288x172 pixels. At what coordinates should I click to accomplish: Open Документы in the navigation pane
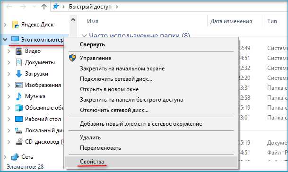click(x=40, y=62)
